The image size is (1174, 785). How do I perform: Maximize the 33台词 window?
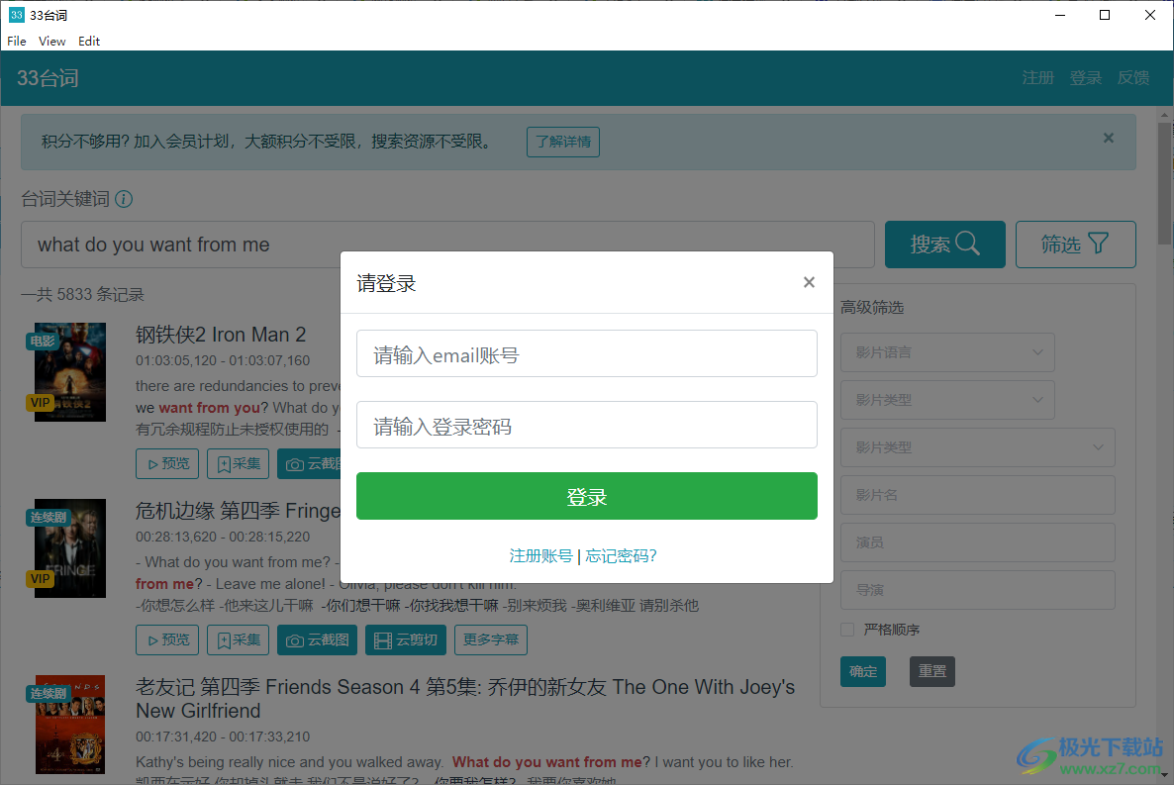point(1105,15)
